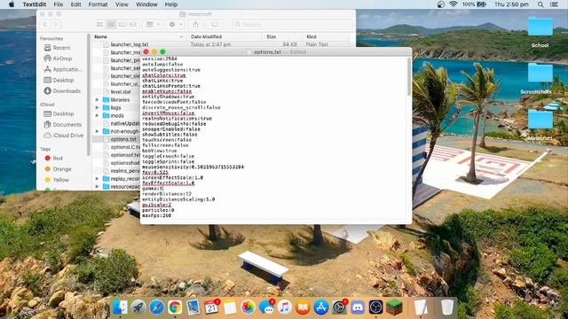
Task: Switch Finder to list view
Action: [x=111, y=24]
